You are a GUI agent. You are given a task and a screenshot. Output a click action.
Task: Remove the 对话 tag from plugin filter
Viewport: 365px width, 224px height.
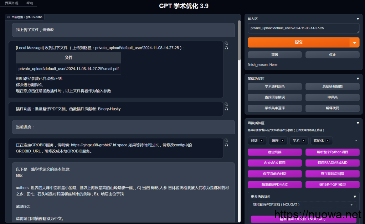click(x=261, y=141)
